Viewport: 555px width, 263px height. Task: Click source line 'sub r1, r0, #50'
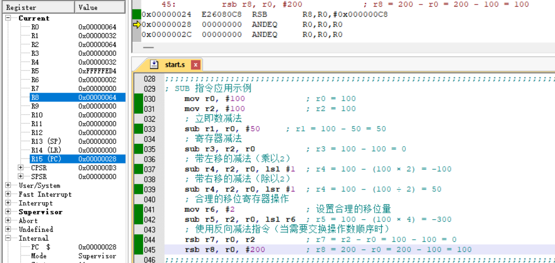point(222,129)
